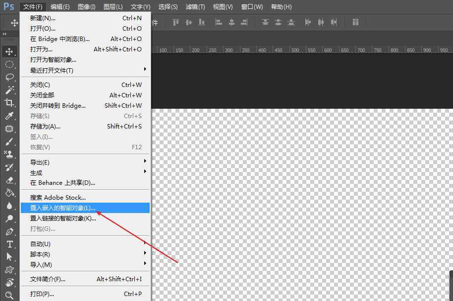Expand the toolbar's double-arrow at top left
This screenshot has width=453, height=301.
5,34
